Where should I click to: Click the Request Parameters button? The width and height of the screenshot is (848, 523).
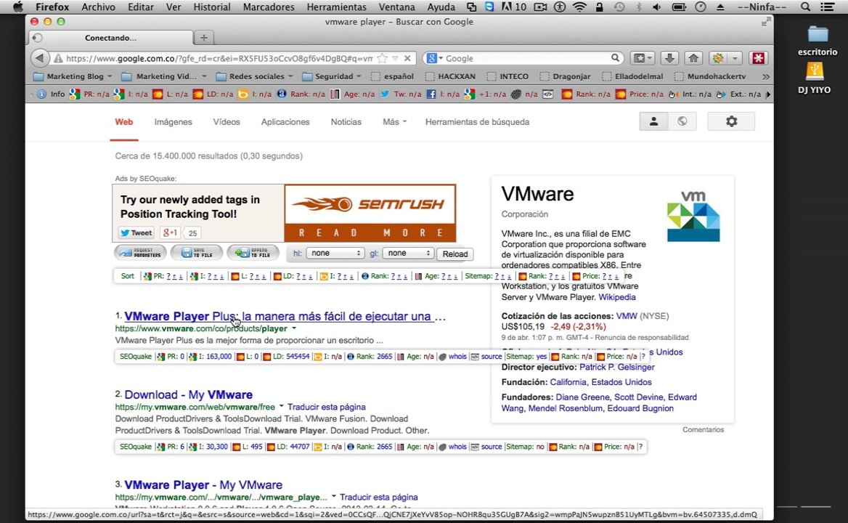point(141,253)
